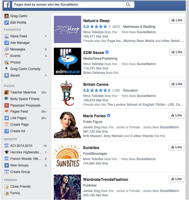Like the Marie Forleo page
This screenshot has width=189, height=200.
[176, 115]
